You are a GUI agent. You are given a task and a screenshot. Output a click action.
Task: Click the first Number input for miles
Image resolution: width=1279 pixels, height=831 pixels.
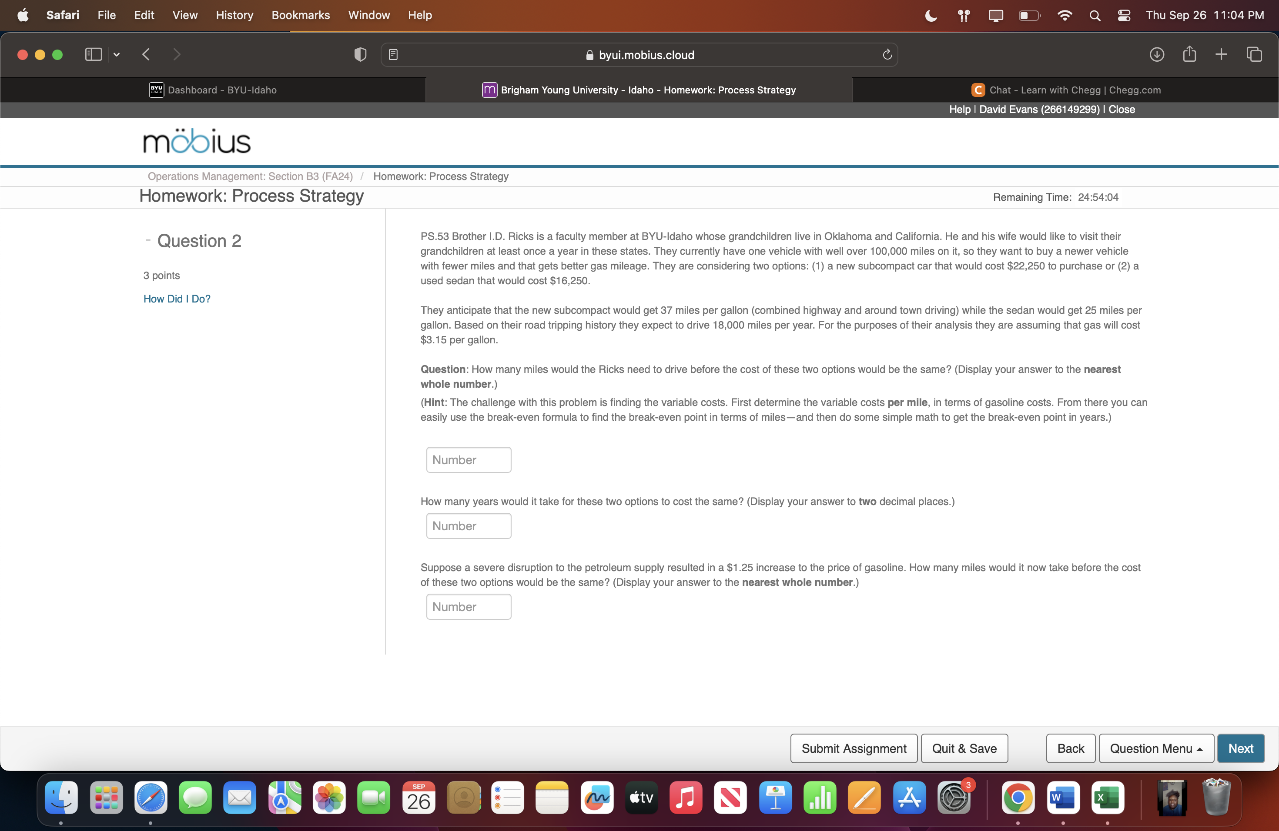coord(468,460)
